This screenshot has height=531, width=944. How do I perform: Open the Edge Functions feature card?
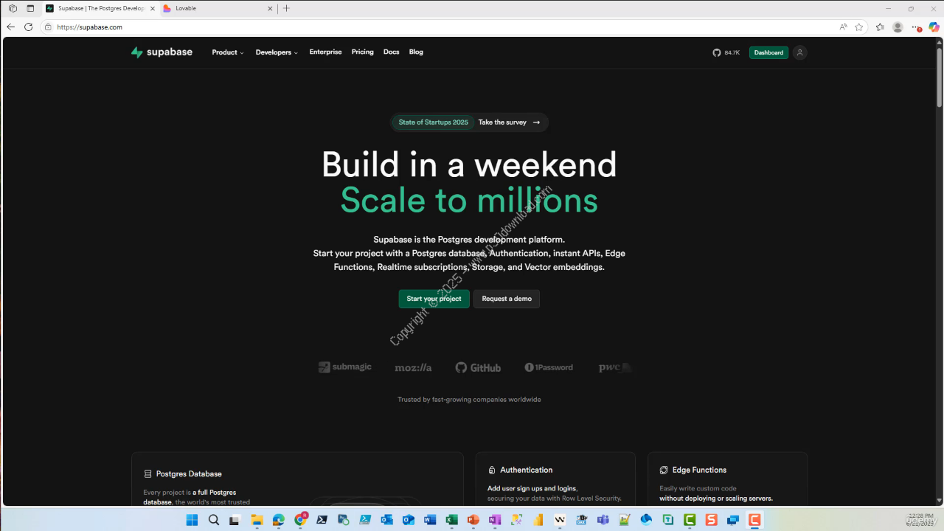point(727,479)
